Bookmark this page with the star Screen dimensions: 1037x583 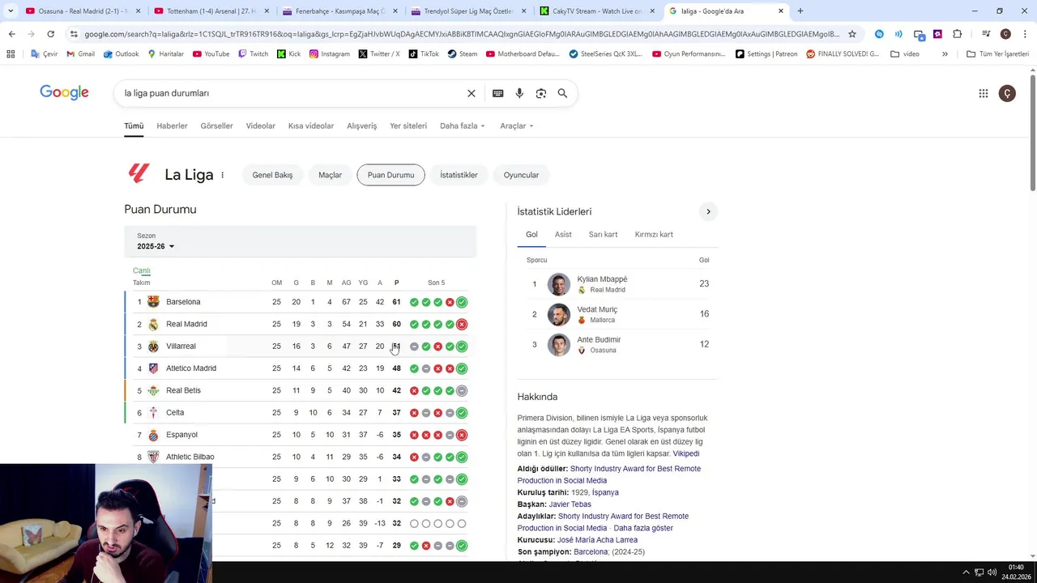(x=852, y=34)
